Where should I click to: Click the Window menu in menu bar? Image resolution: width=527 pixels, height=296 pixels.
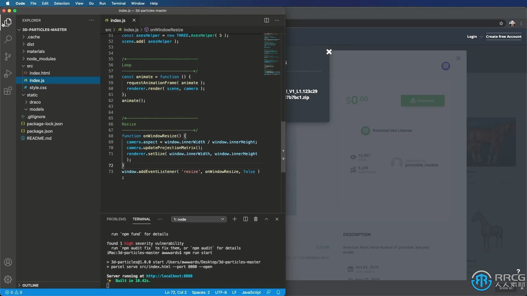[137, 3]
